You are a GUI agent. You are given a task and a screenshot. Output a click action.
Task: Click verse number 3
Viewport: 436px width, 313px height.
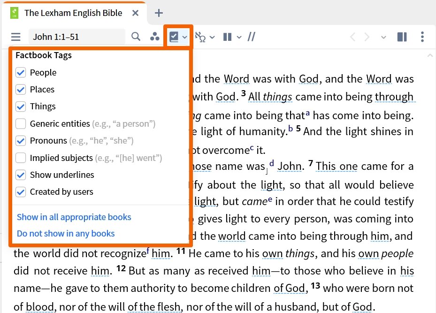coord(243,93)
